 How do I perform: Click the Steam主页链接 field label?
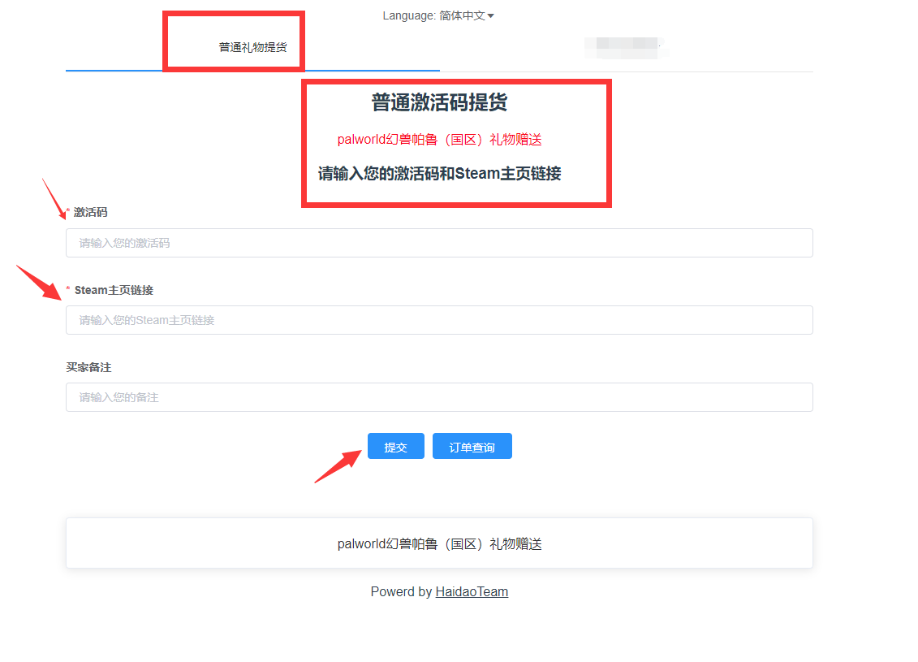point(114,290)
